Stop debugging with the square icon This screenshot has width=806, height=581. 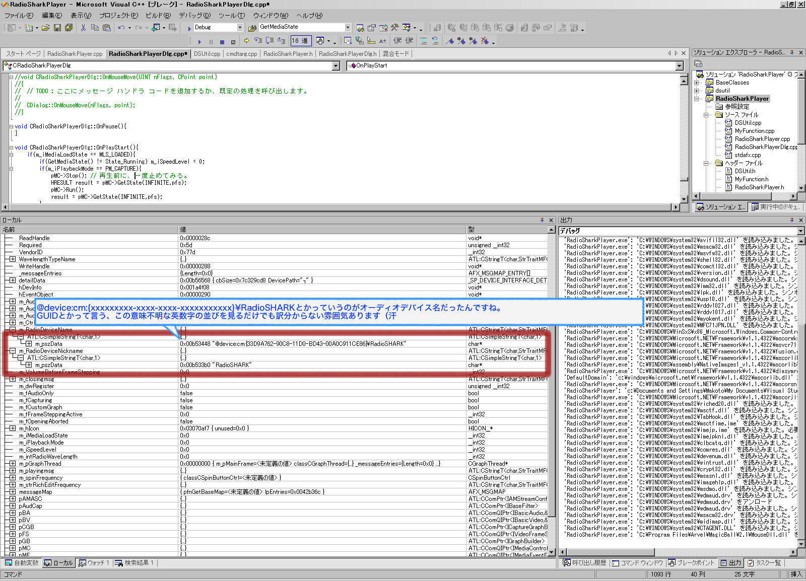point(222,42)
